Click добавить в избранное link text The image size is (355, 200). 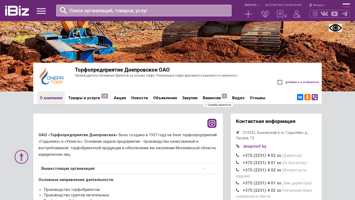coord(302,82)
